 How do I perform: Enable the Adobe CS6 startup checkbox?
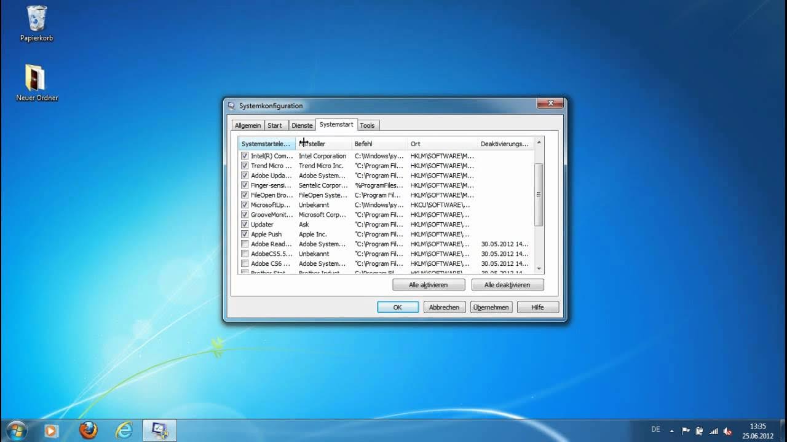tap(245, 264)
